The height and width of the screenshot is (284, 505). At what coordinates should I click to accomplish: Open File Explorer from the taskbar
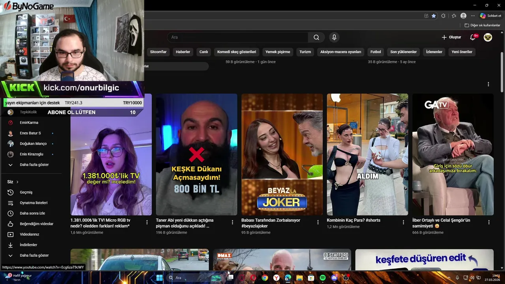tap(299, 278)
